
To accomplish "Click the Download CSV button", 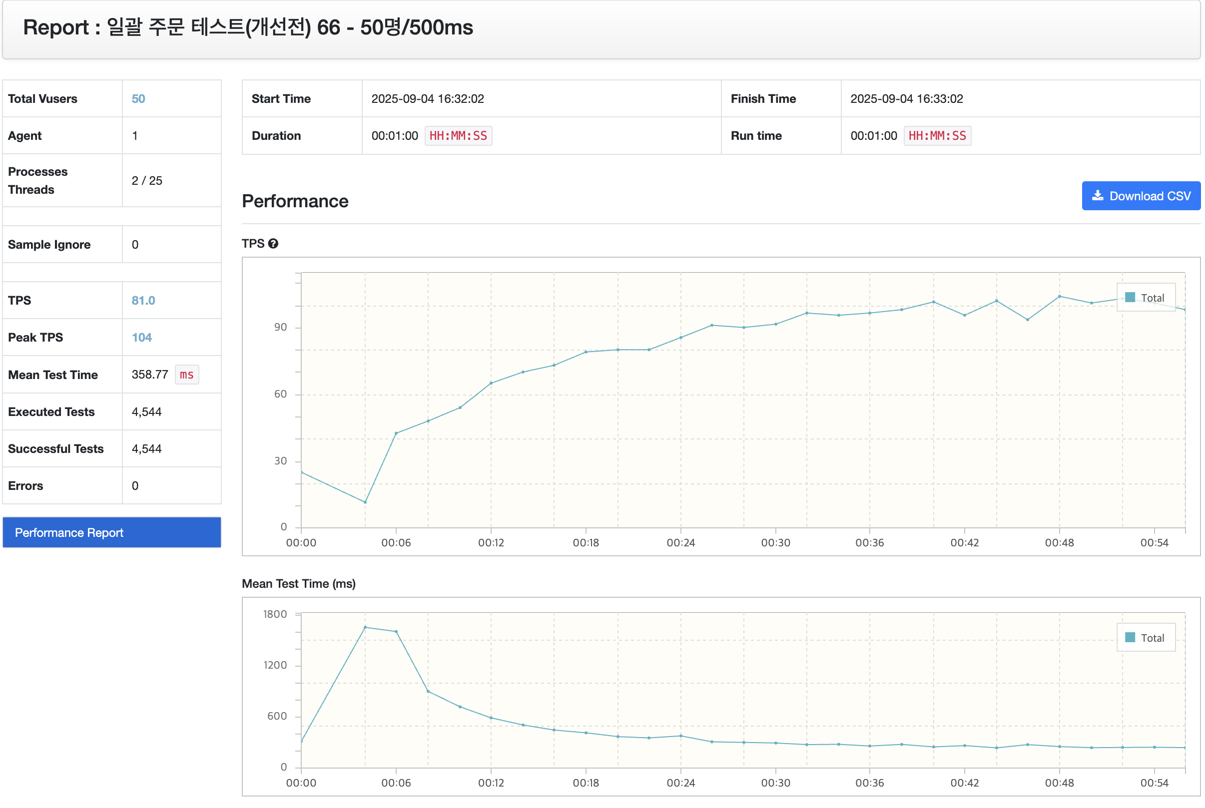I will point(1141,196).
